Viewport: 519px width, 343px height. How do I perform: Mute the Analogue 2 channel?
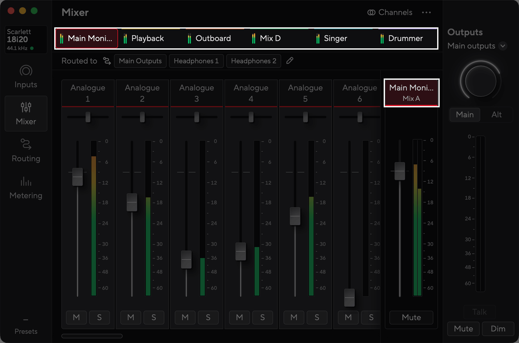point(131,317)
